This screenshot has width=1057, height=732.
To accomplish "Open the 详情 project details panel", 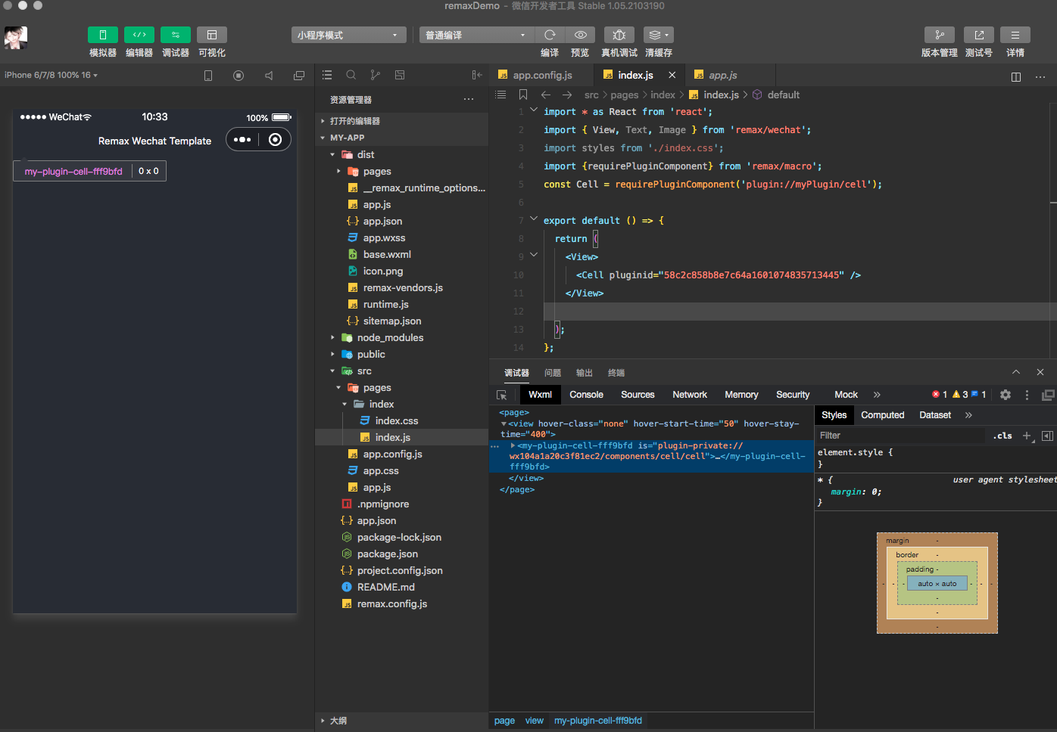I will pos(1015,34).
